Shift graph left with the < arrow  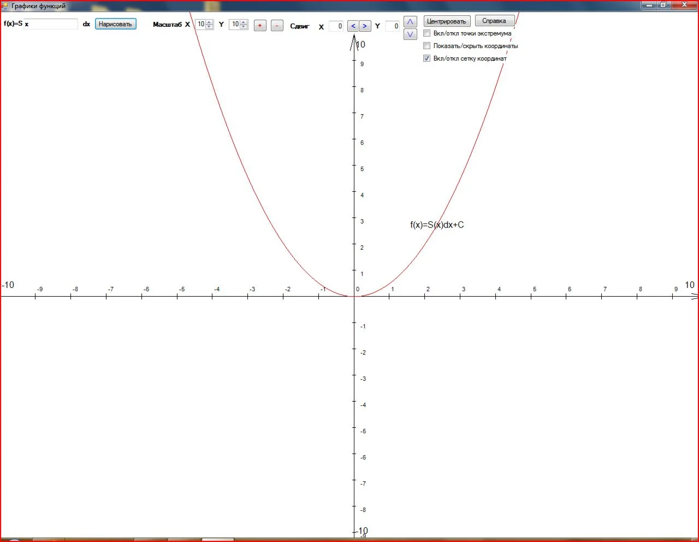click(353, 26)
